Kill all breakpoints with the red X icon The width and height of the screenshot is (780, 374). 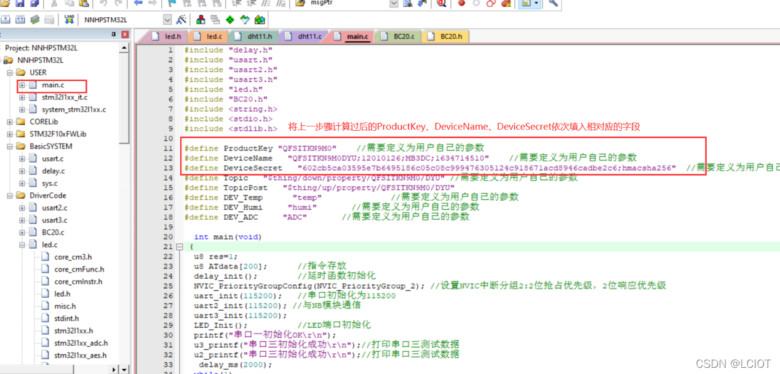point(506,3)
